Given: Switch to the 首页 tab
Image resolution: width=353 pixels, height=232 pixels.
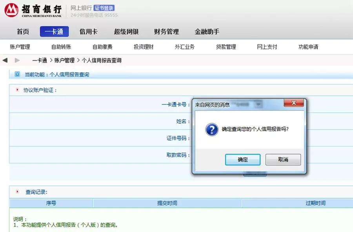Looking at the screenshot, I should tap(22, 32).
